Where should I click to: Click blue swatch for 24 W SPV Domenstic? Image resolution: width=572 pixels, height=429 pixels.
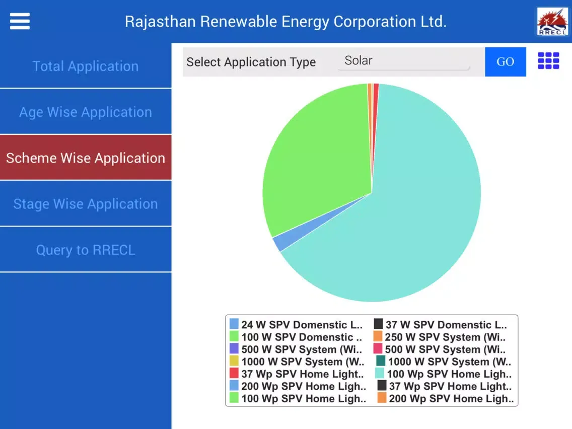tap(234, 324)
